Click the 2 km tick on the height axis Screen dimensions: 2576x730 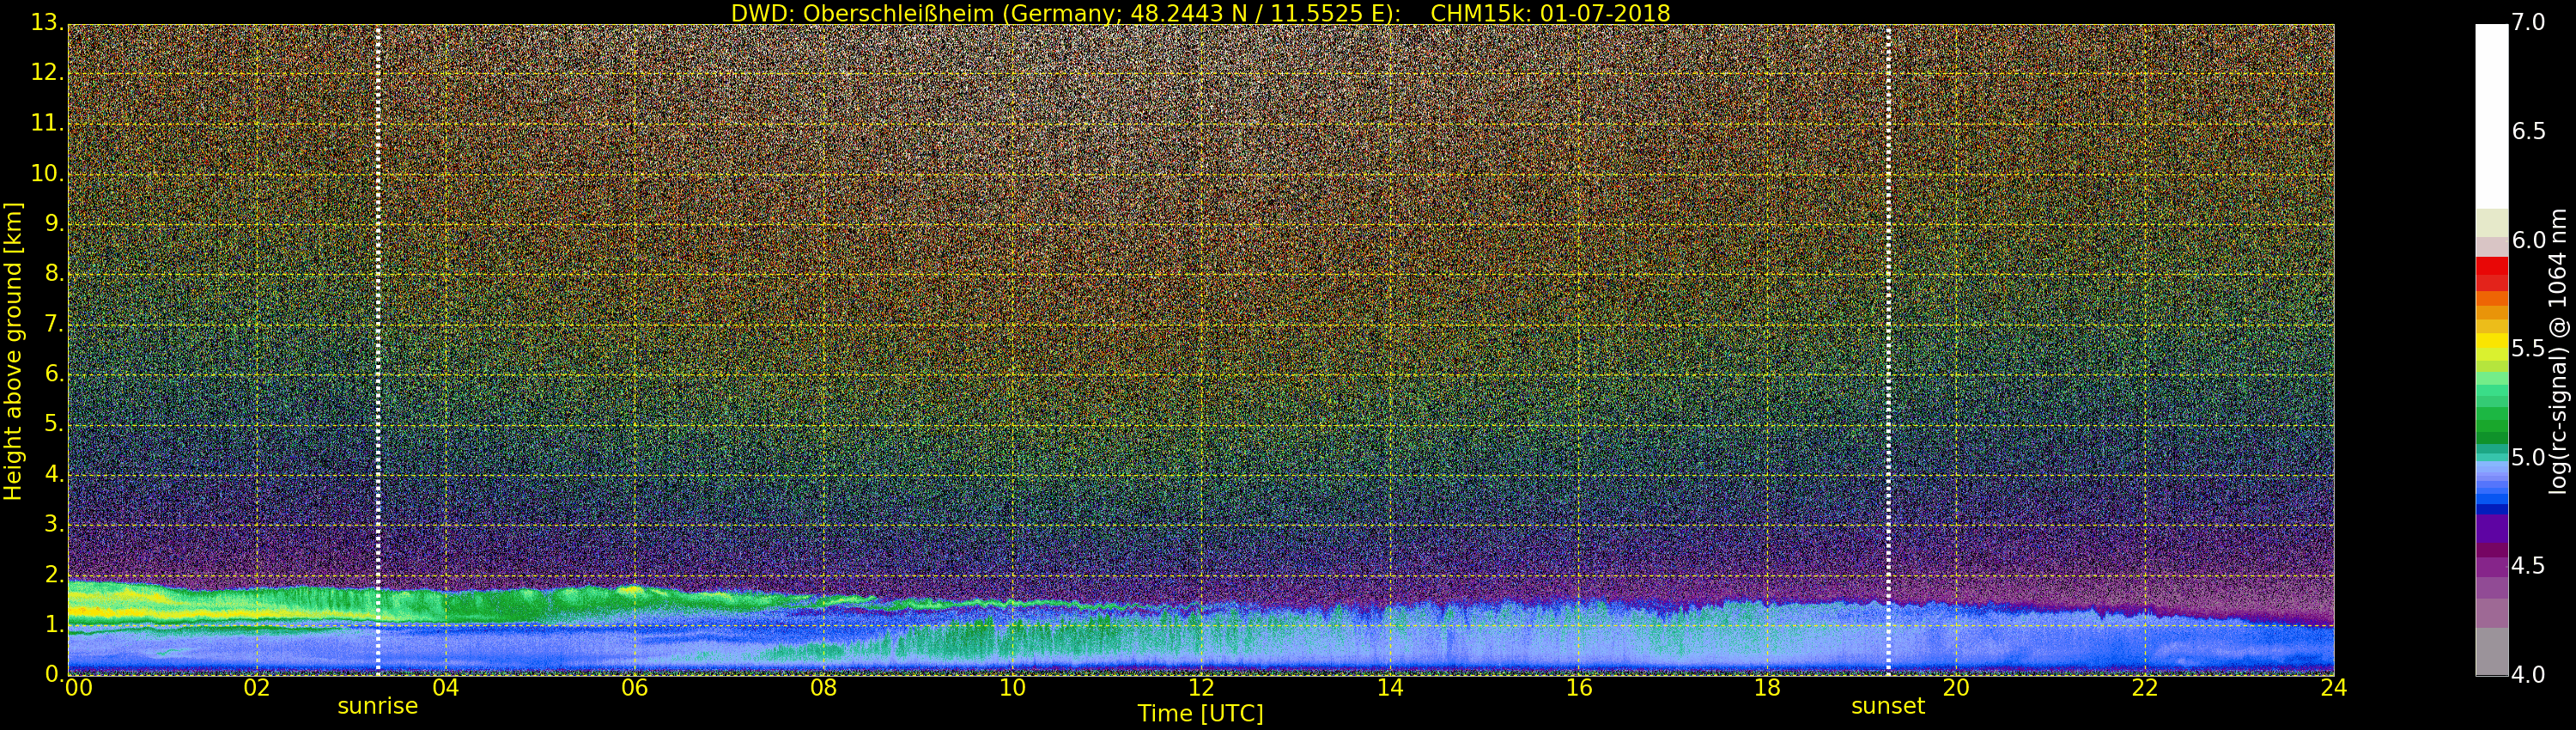click(x=52, y=575)
